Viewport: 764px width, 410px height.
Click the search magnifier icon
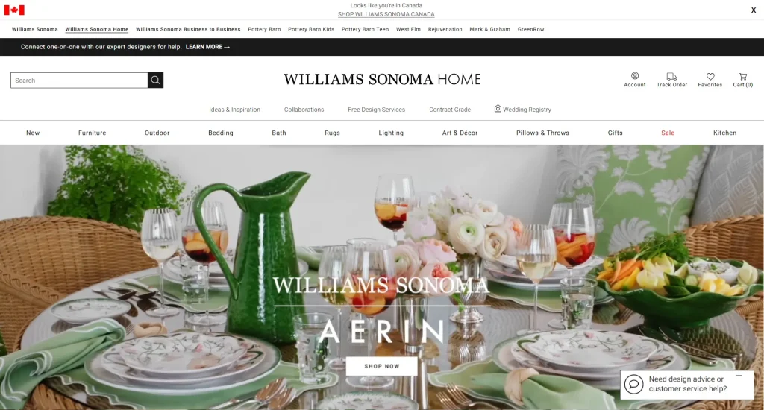point(155,81)
